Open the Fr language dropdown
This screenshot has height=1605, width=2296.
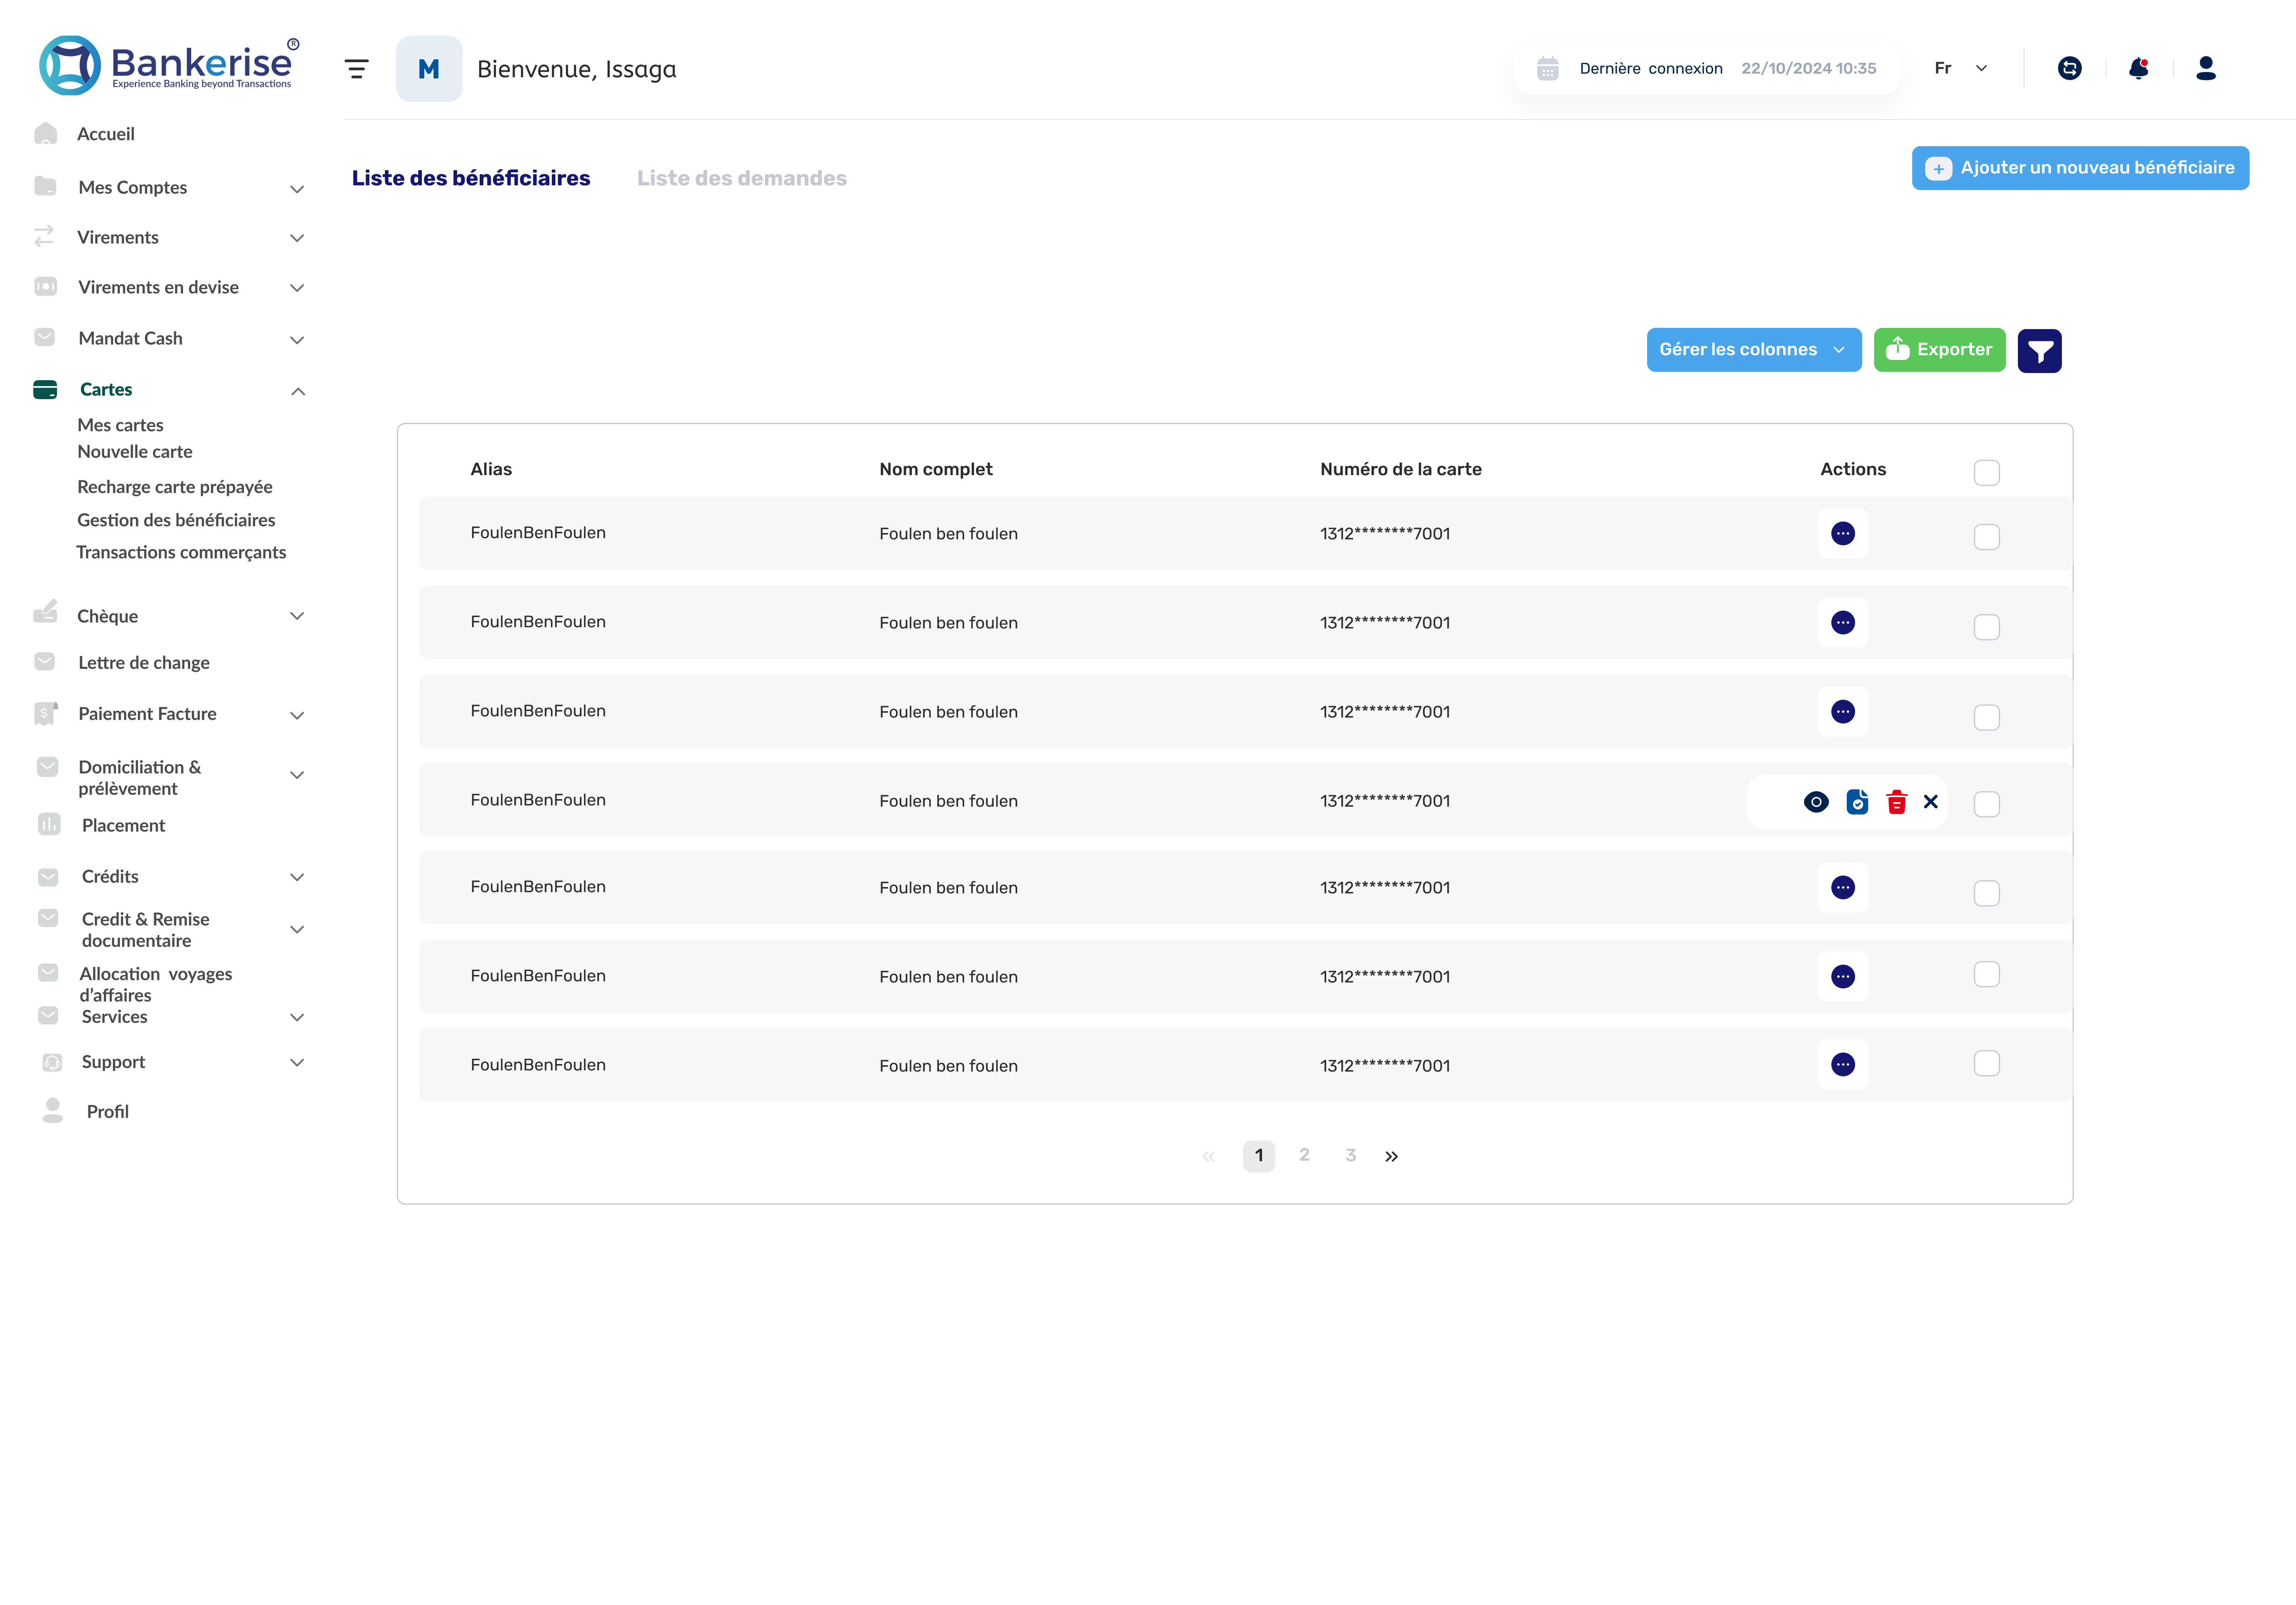click(x=1960, y=68)
